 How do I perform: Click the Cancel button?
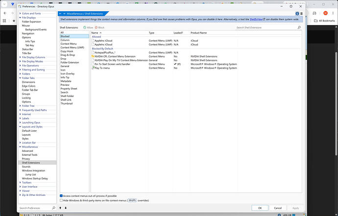278,208
